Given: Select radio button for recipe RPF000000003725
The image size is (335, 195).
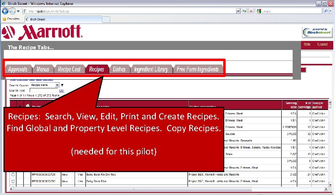Looking at the screenshot, I should 13,175.
